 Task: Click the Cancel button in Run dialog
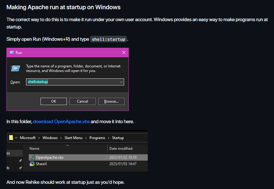click(x=82, y=101)
